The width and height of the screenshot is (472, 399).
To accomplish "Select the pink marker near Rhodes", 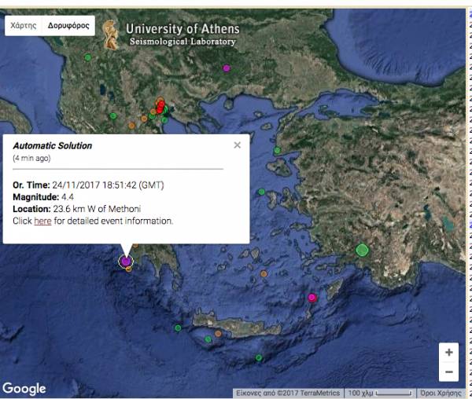I will tap(312, 298).
